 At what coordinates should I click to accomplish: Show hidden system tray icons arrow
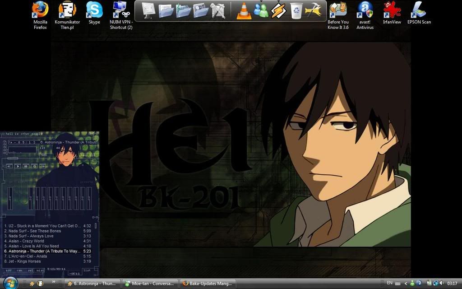(406, 284)
